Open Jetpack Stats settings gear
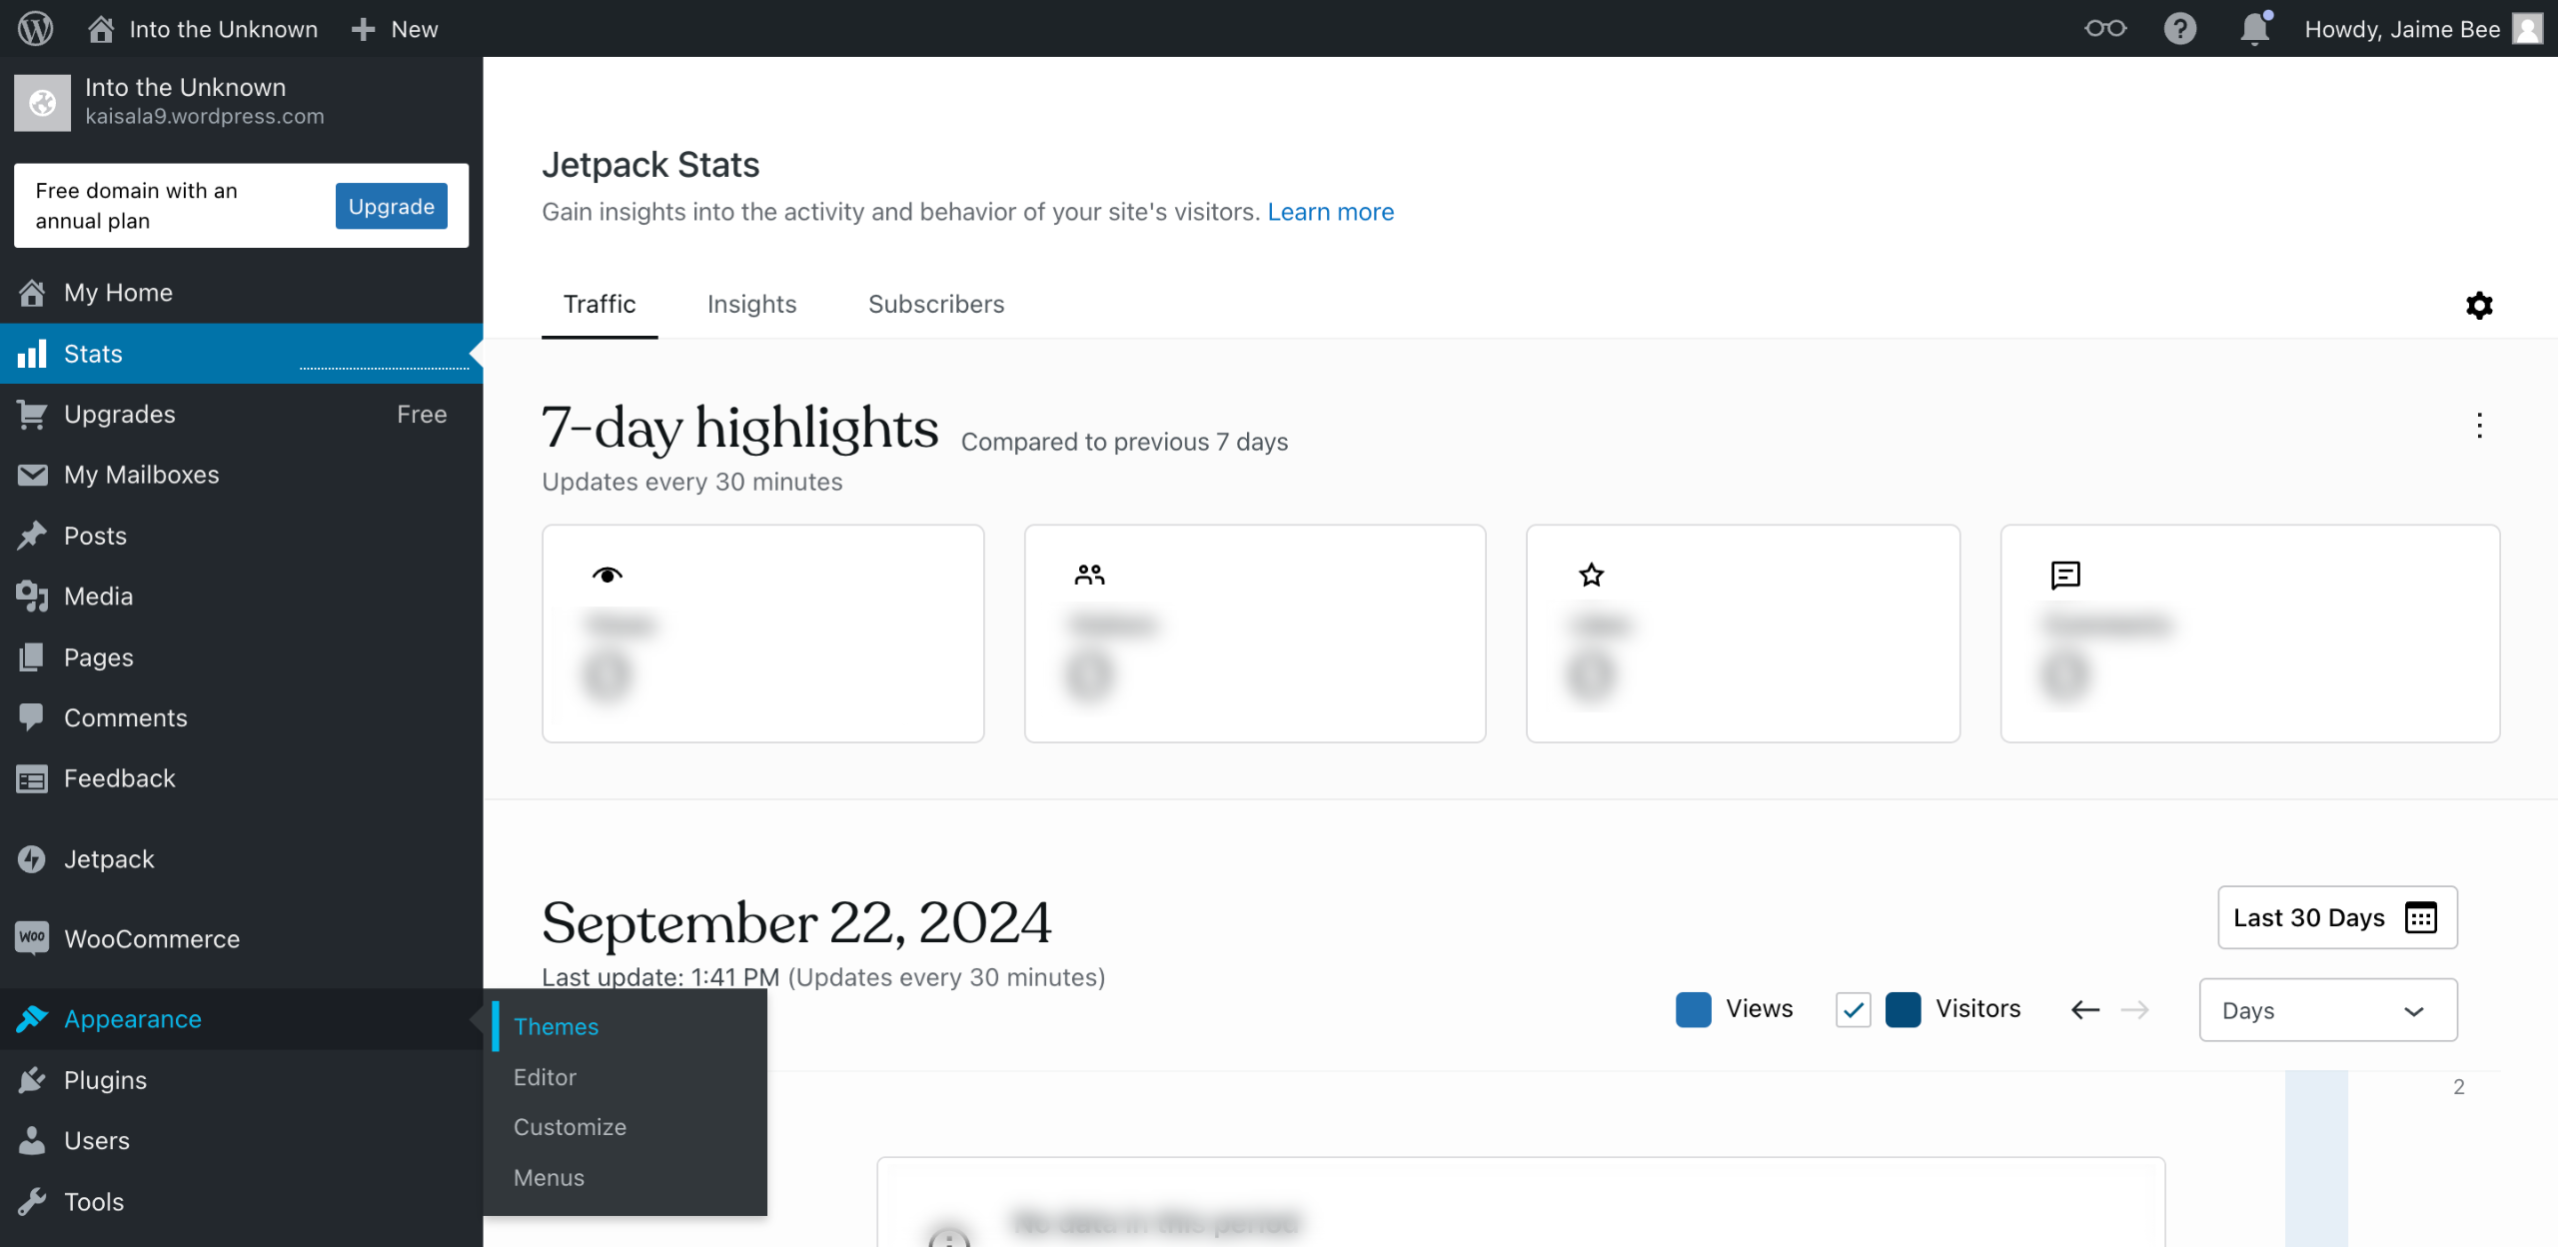The height and width of the screenshot is (1247, 2558). 2479,305
